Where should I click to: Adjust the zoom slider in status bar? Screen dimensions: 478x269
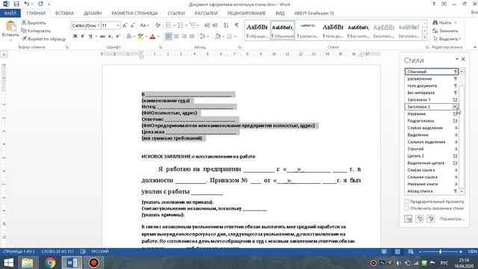click(440, 252)
